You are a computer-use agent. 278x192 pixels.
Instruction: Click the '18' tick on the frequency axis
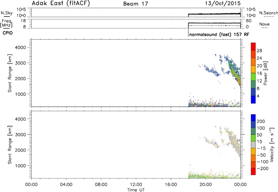(x=23, y=21)
